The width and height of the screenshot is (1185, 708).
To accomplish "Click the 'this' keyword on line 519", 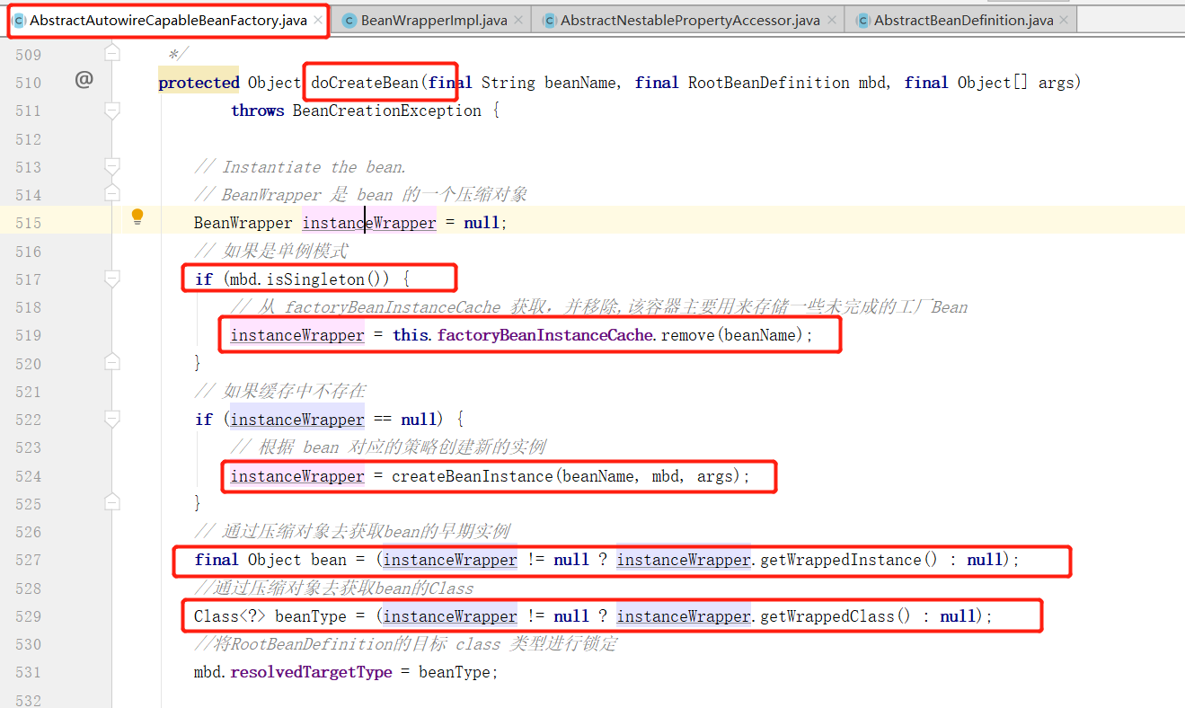I will pyautogui.click(x=410, y=335).
